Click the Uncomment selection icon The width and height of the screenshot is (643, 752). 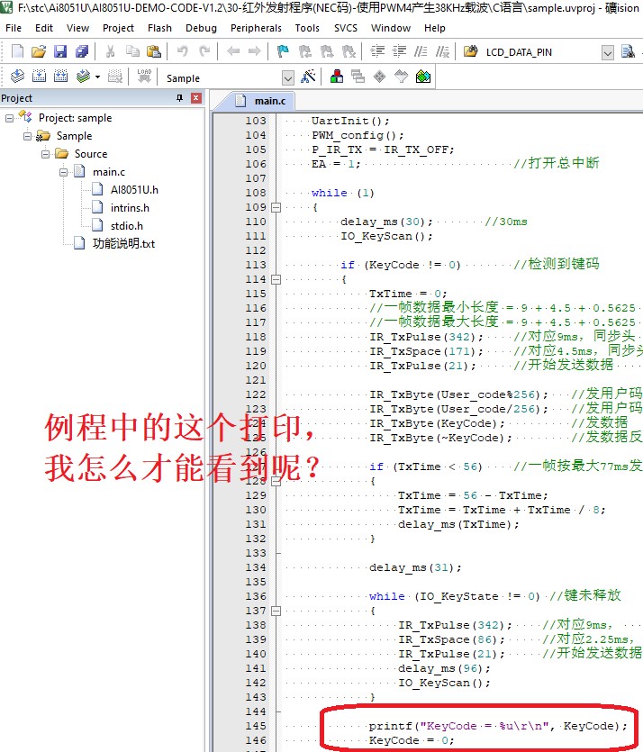(442, 52)
